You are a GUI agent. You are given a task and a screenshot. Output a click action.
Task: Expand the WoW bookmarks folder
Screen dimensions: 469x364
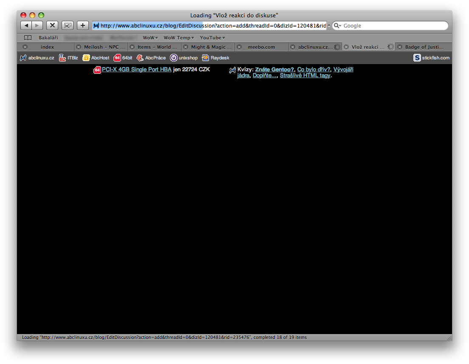[150, 38]
